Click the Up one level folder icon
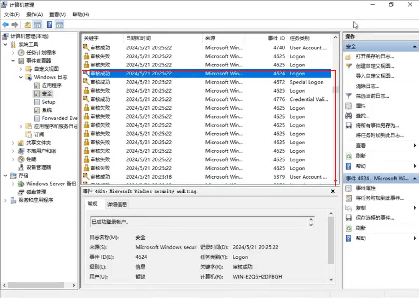Image resolution: width=419 pixels, height=298 pixels. (x=27, y=25)
